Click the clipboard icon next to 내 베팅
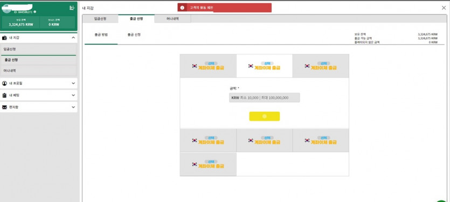This screenshot has height=202, width=450. 4,95
